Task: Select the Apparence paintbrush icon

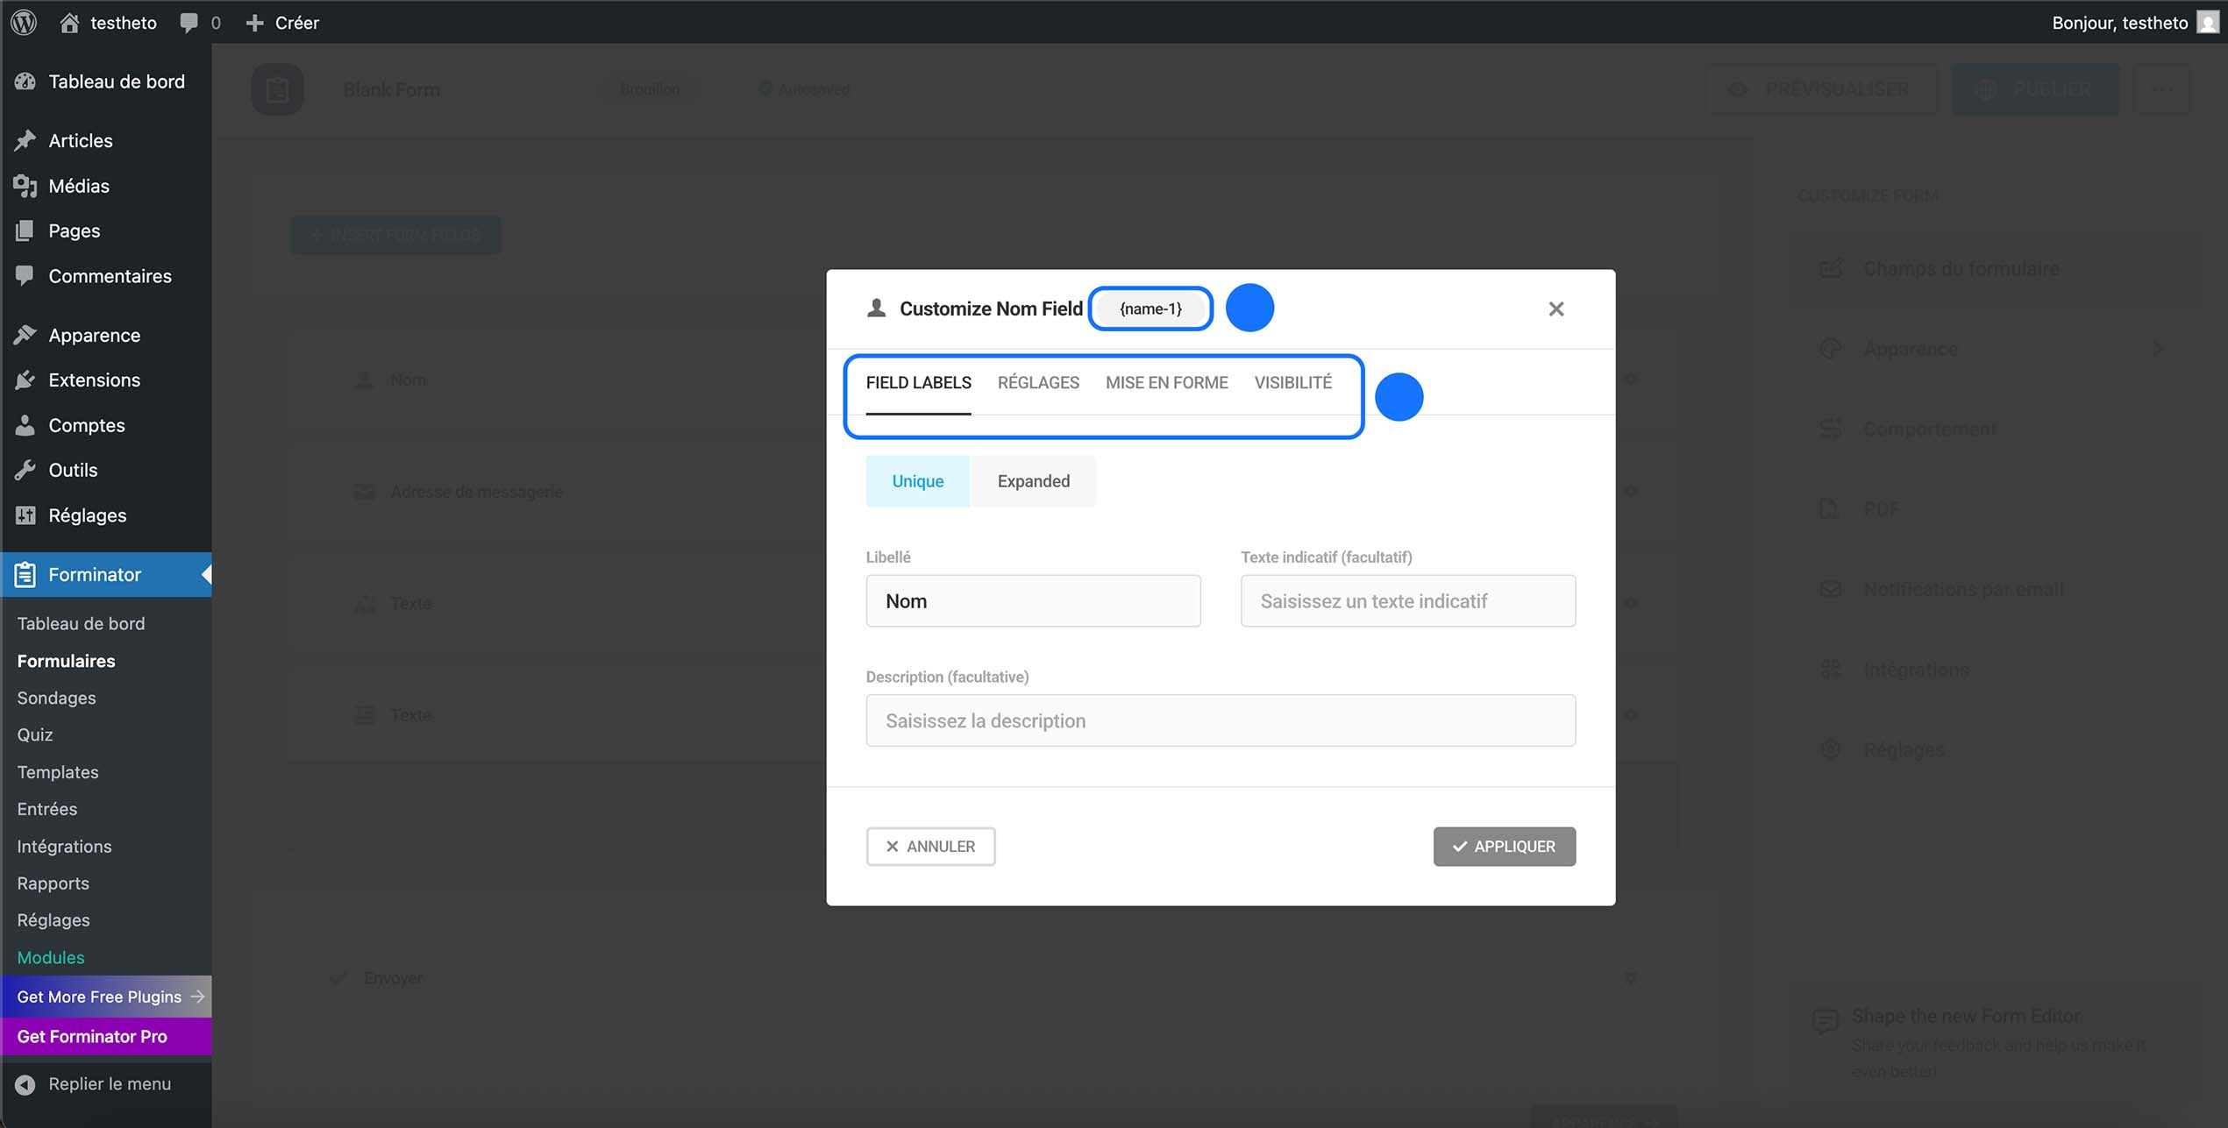Action: pyautogui.click(x=25, y=335)
